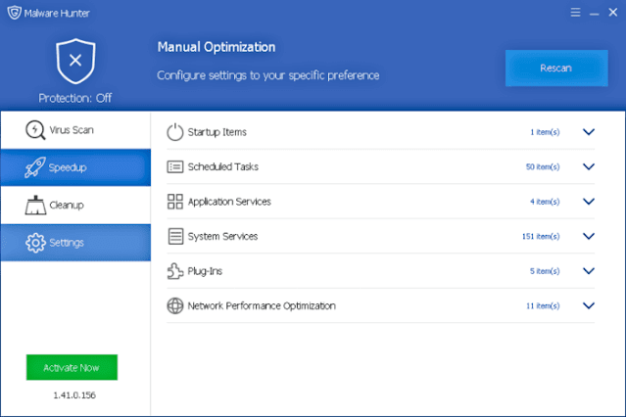The image size is (626, 417).
Task: Click the System Services document icon
Action: (175, 236)
